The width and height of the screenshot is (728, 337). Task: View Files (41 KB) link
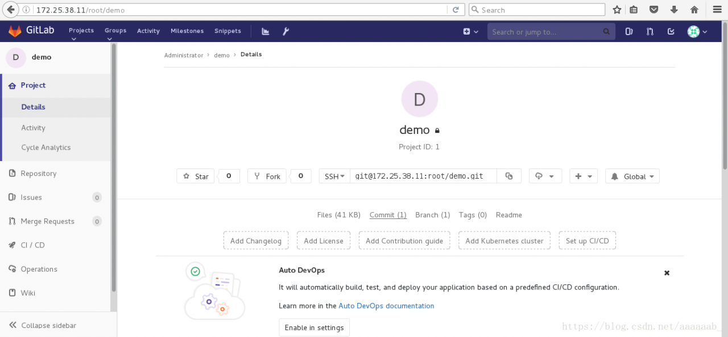click(x=339, y=215)
